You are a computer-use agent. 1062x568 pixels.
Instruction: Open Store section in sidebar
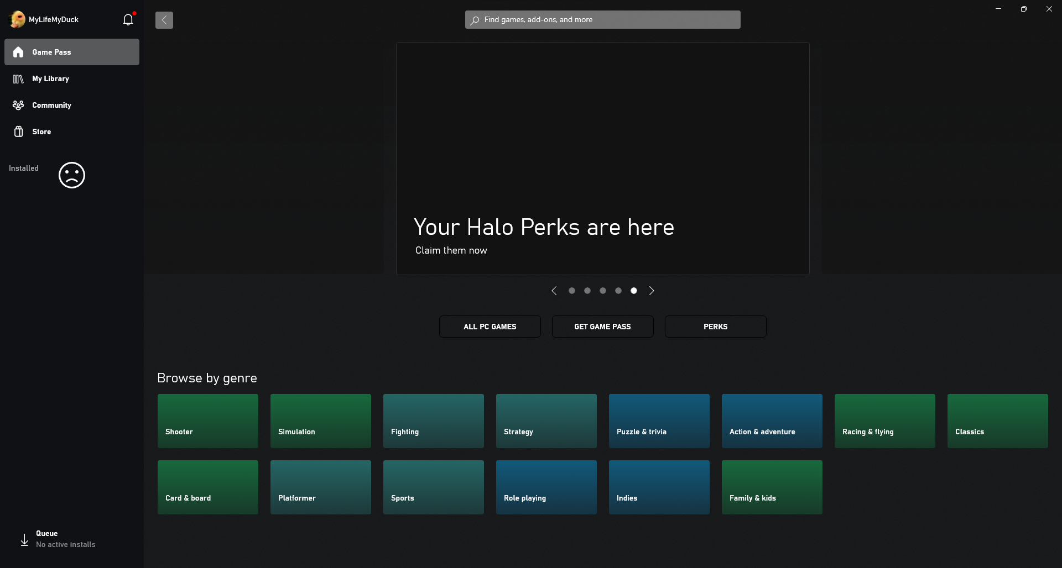(72, 132)
